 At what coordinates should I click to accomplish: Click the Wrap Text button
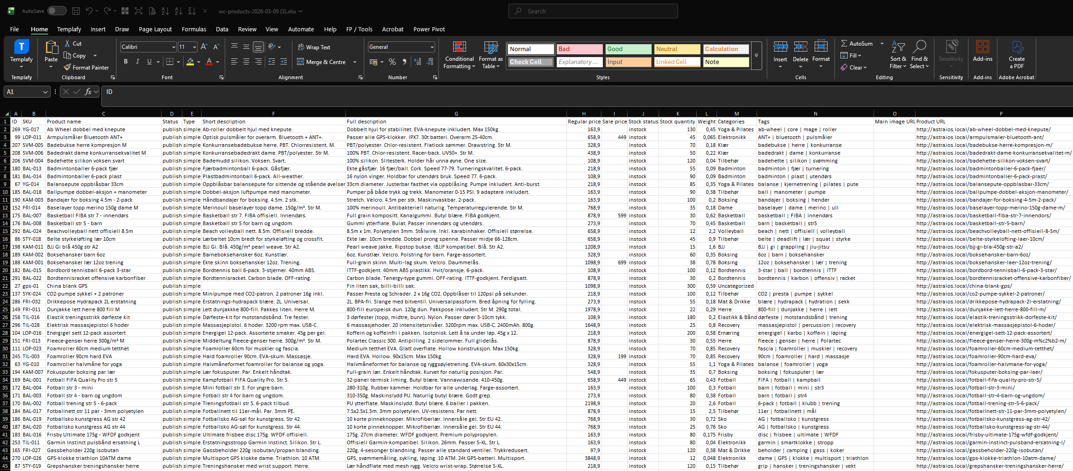point(314,47)
